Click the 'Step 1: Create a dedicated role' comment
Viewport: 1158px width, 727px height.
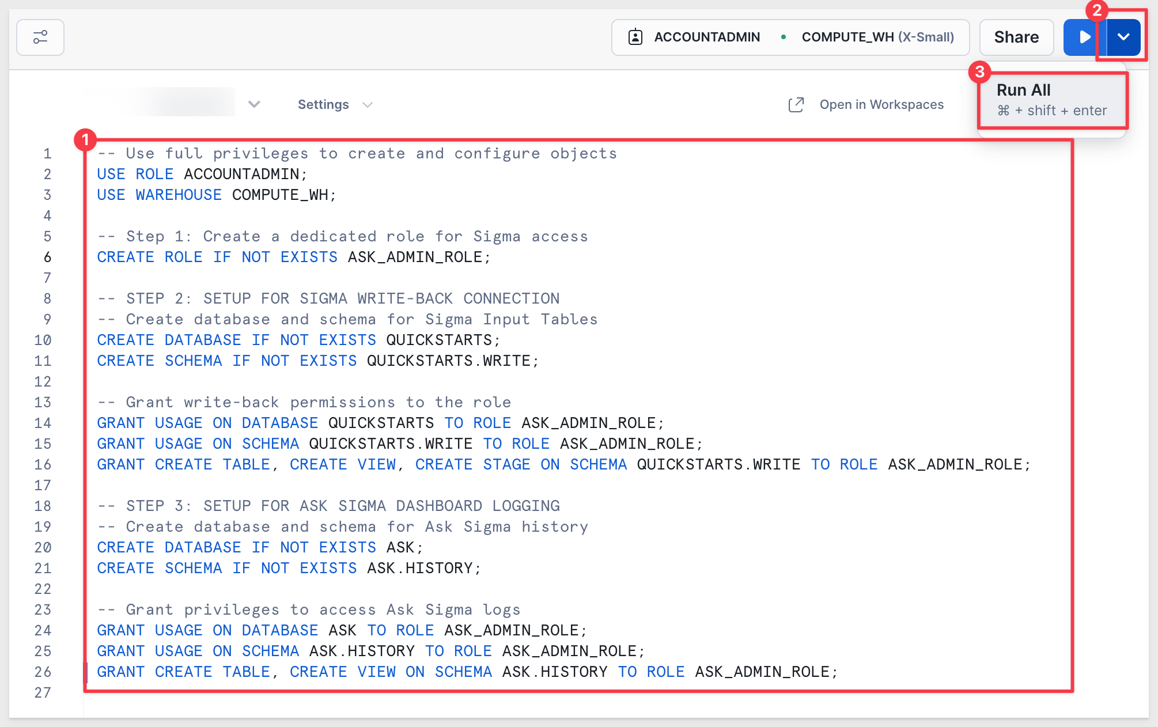[343, 236]
